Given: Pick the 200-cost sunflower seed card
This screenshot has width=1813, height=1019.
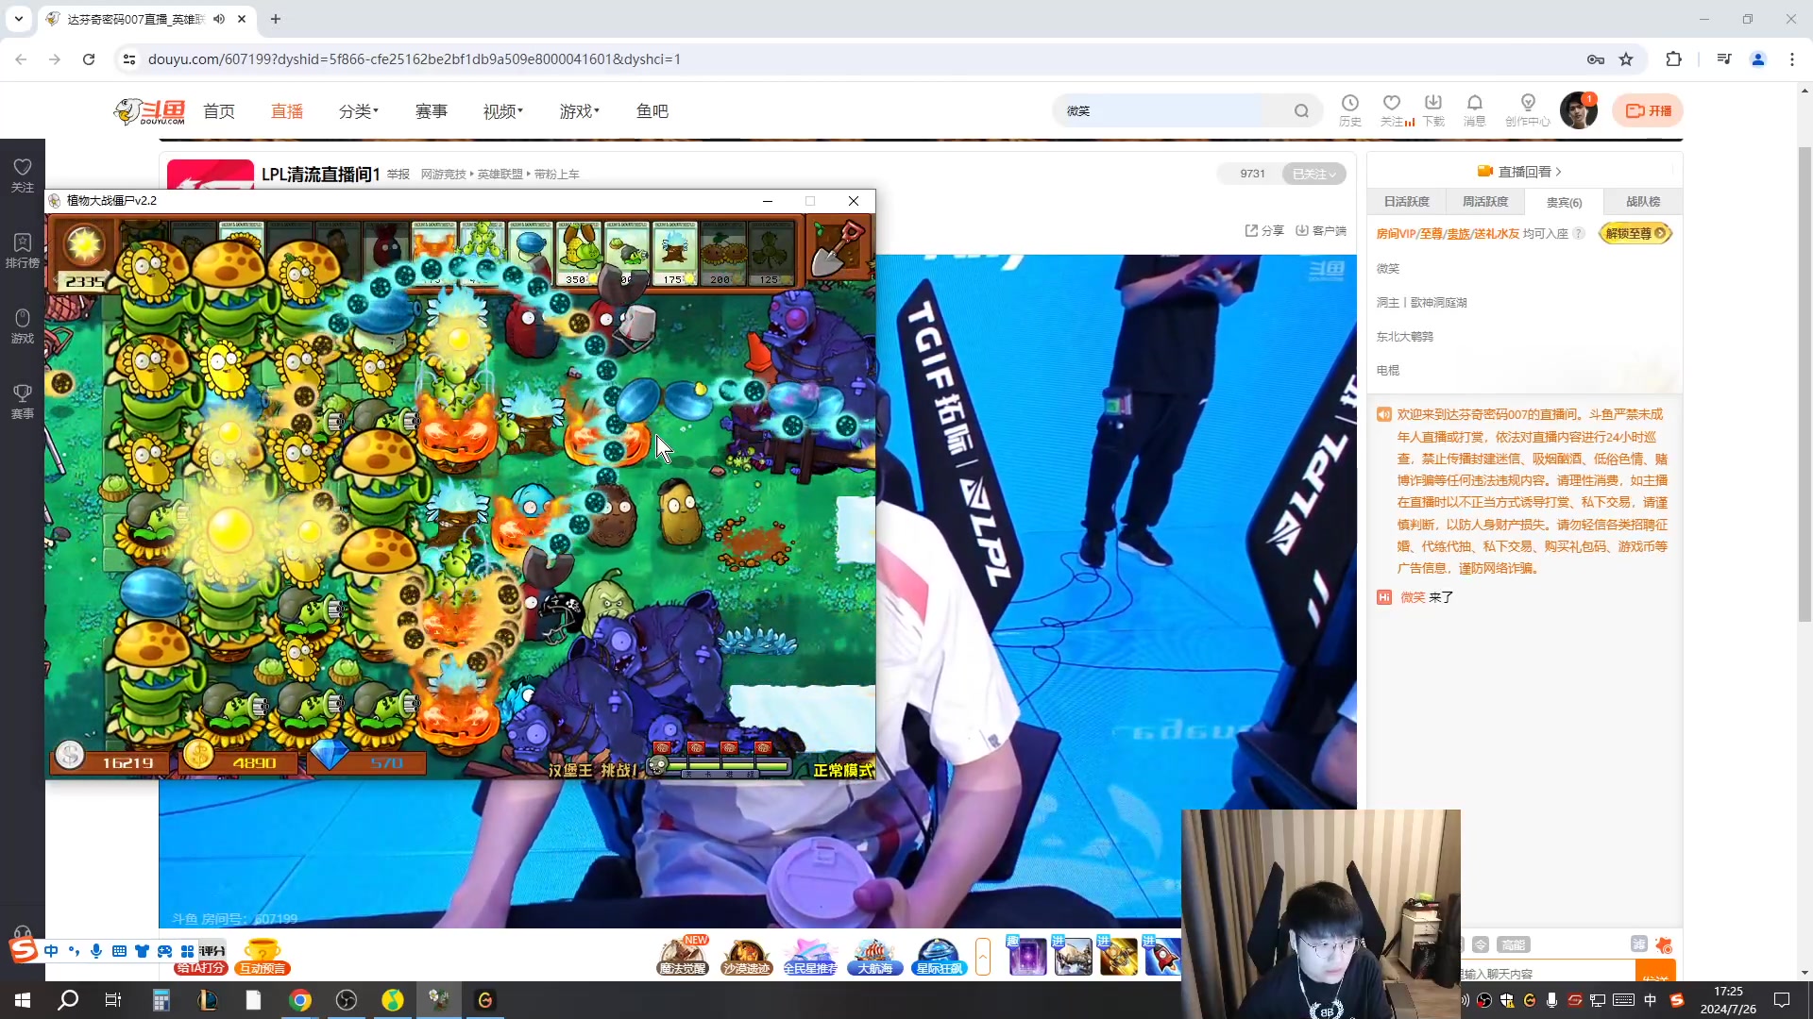Looking at the screenshot, I should coord(722,255).
